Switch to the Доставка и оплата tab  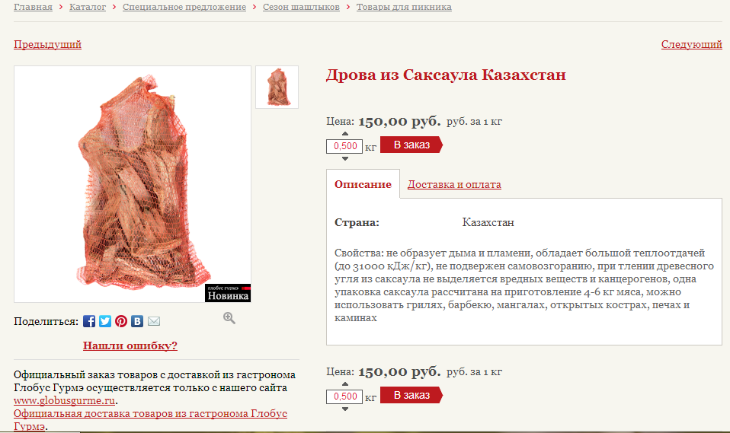click(x=454, y=185)
